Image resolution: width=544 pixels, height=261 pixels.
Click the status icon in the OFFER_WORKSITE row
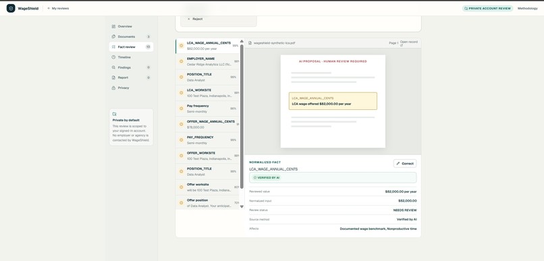click(x=181, y=156)
